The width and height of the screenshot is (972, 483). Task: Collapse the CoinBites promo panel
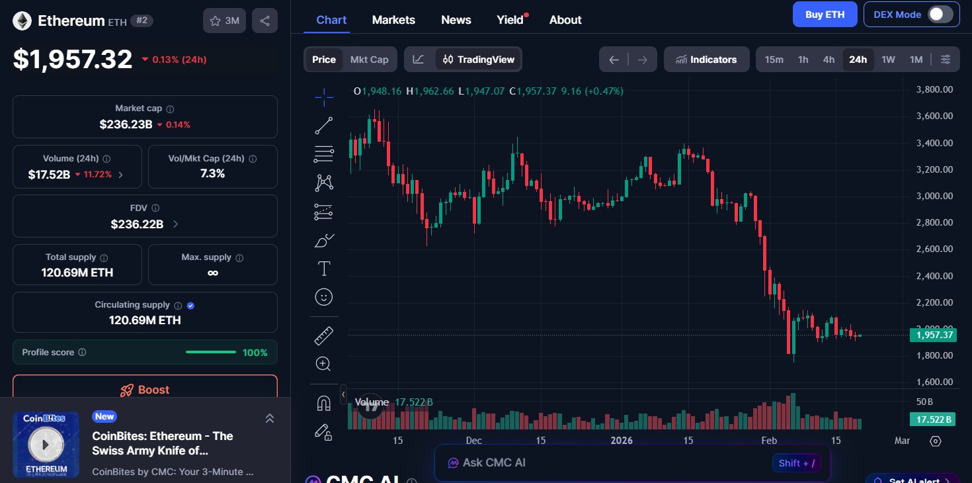[270, 418]
